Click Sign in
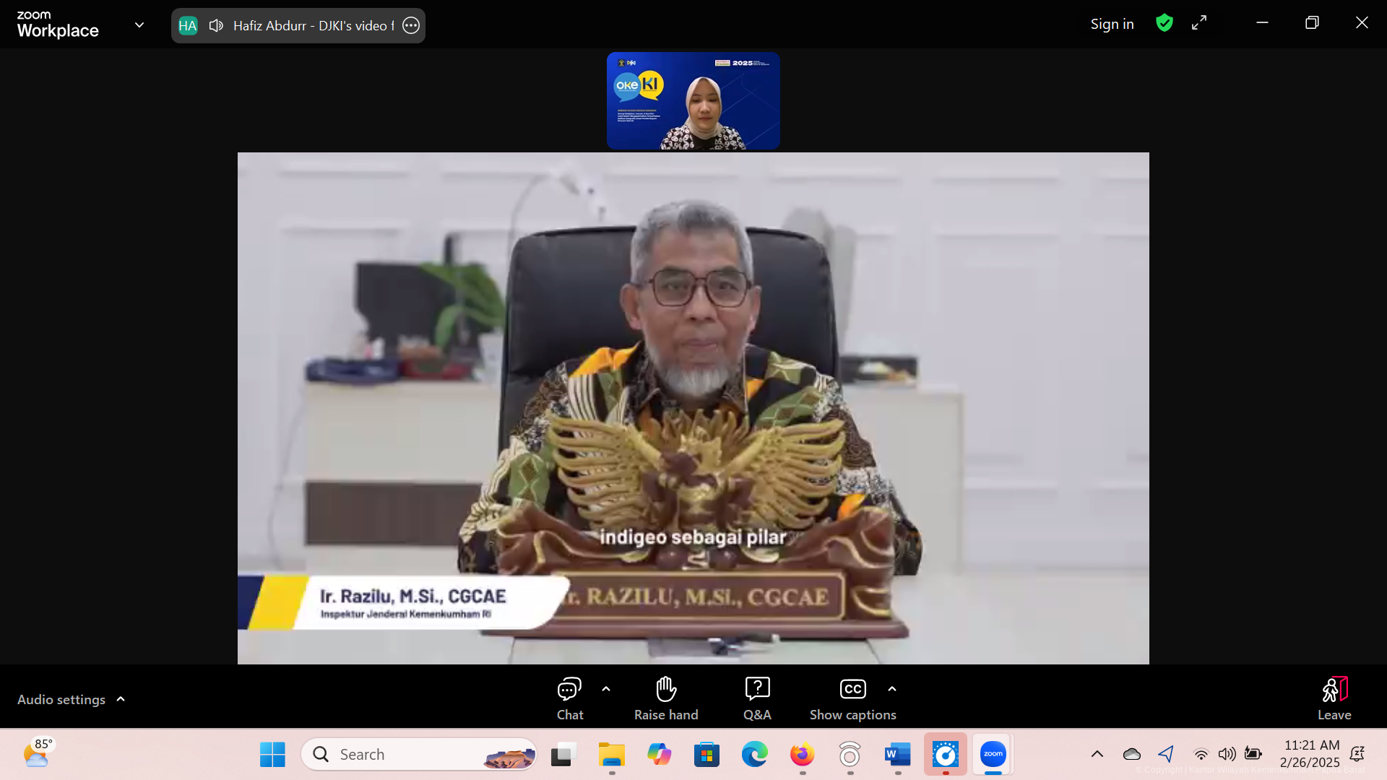Screen dimensions: 1387x780 [x=1112, y=24]
